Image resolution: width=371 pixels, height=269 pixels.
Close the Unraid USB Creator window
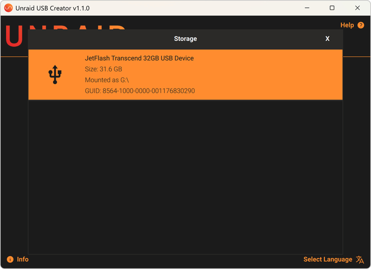[357, 8]
